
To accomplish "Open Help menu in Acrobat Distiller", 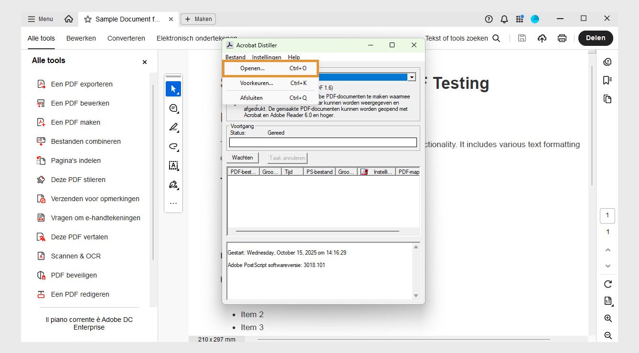I will coord(294,57).
